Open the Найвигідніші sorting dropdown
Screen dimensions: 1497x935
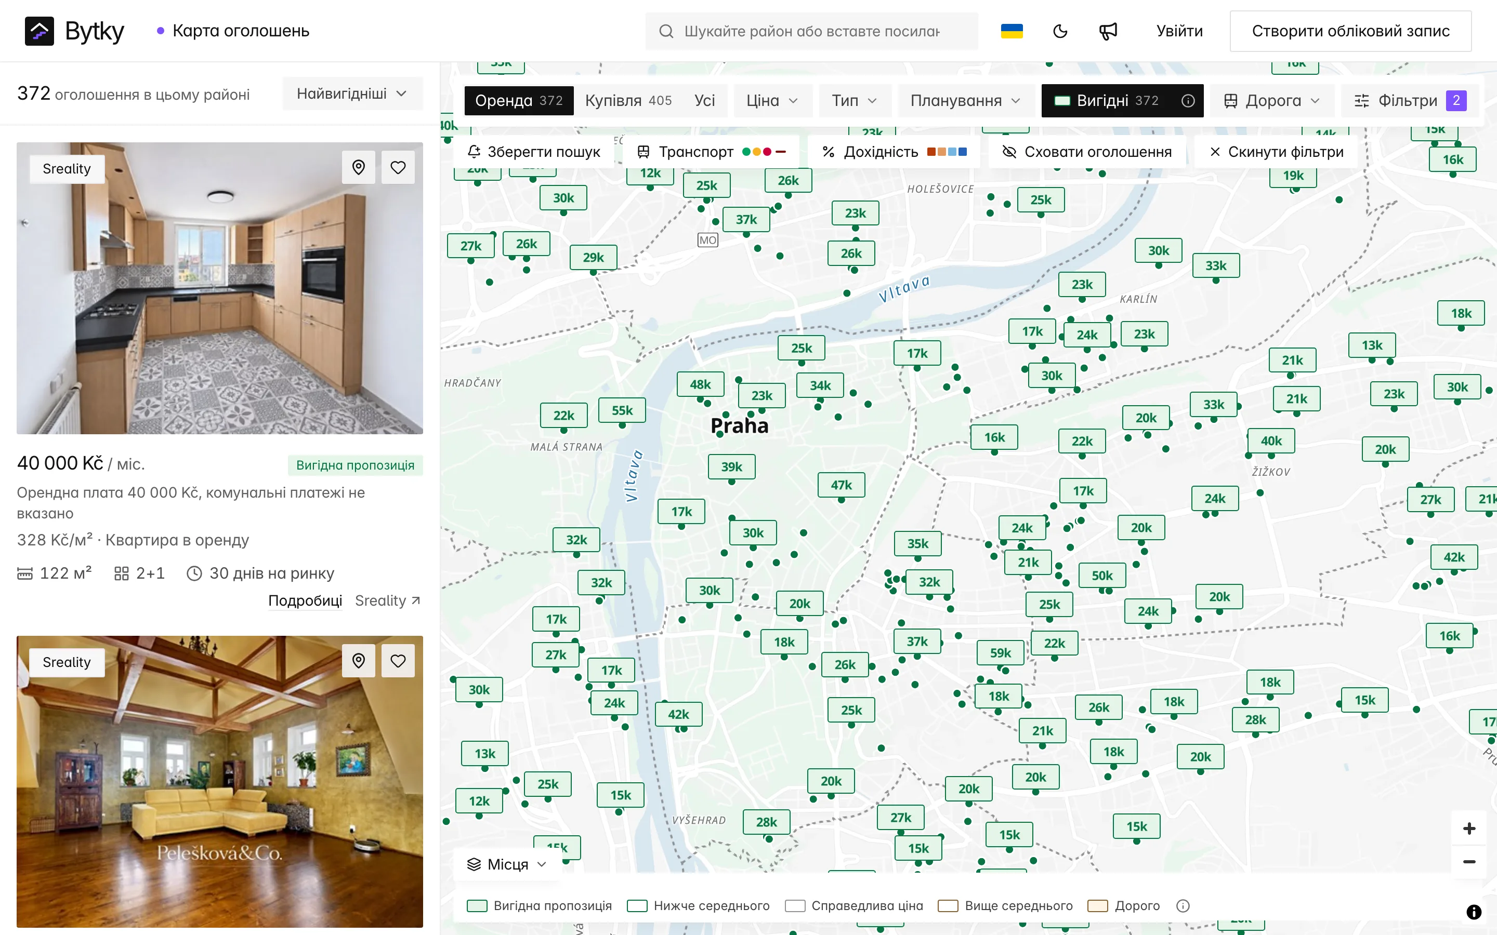[x=352, y=94]
